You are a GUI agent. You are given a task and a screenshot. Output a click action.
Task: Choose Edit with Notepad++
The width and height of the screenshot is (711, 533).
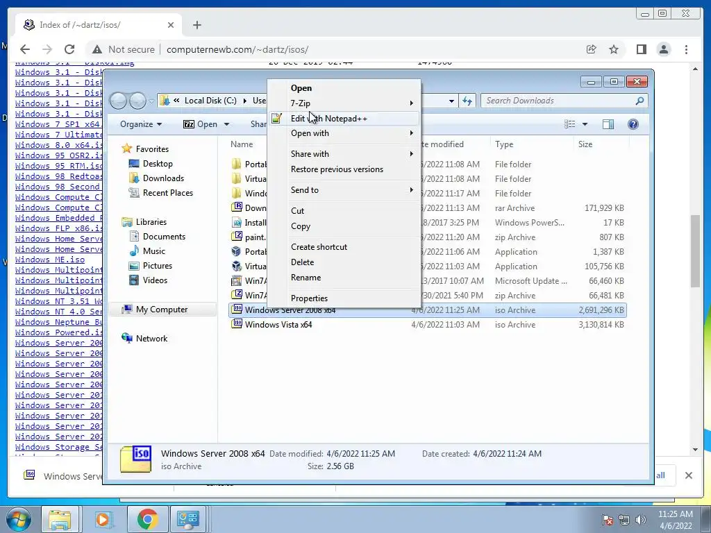pyautogui.click(x=344, y=119)
